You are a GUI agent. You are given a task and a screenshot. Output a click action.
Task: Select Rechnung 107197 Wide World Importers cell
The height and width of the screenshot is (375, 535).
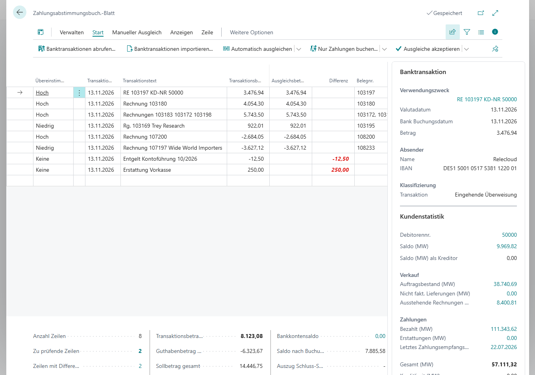[174, 148]
